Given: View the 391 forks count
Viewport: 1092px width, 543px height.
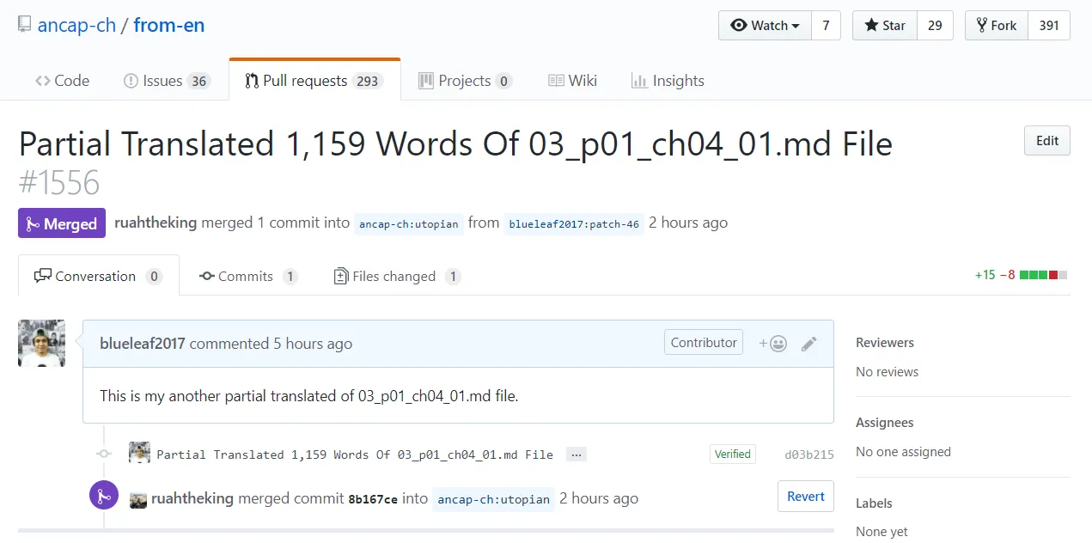Looking at the screenshot, I should (1049, 26).
